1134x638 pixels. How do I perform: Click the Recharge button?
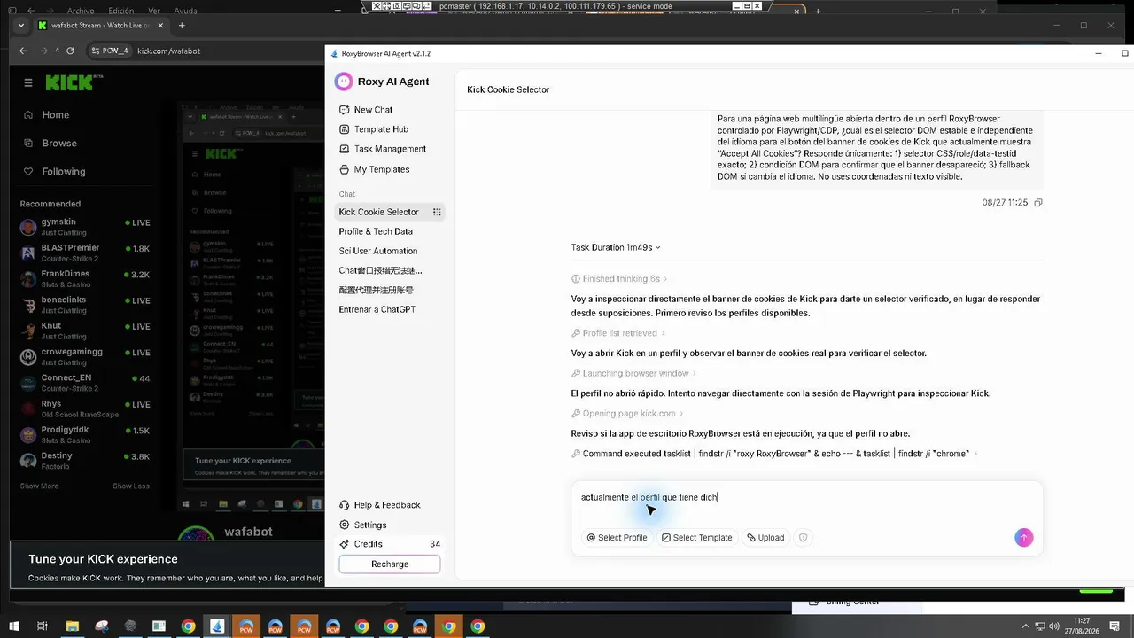[x=390, y=564]
